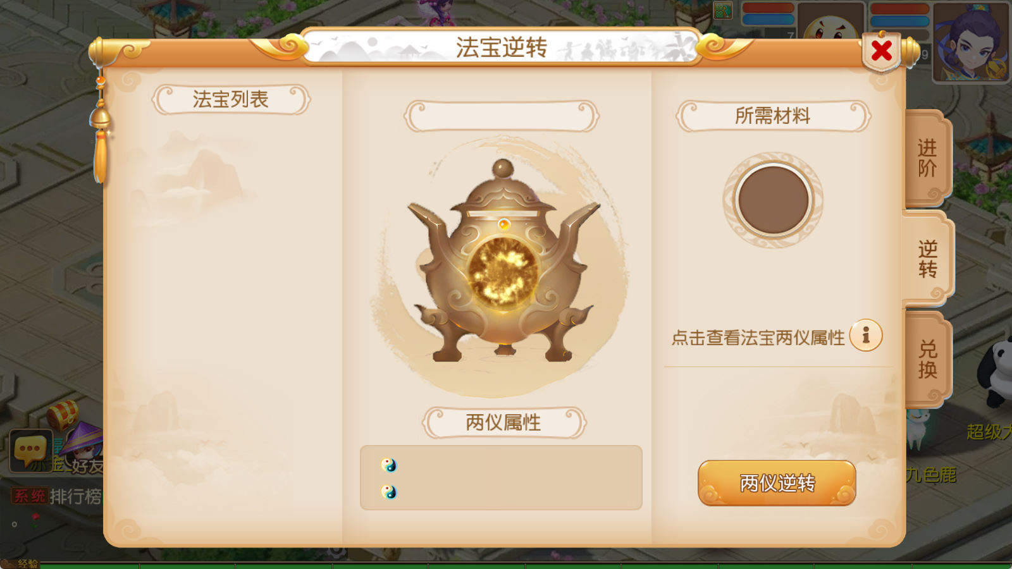Screen dimensions: 1012x569
Task: Switch to the 进阶 tab
Action: [x=927, y=158]
